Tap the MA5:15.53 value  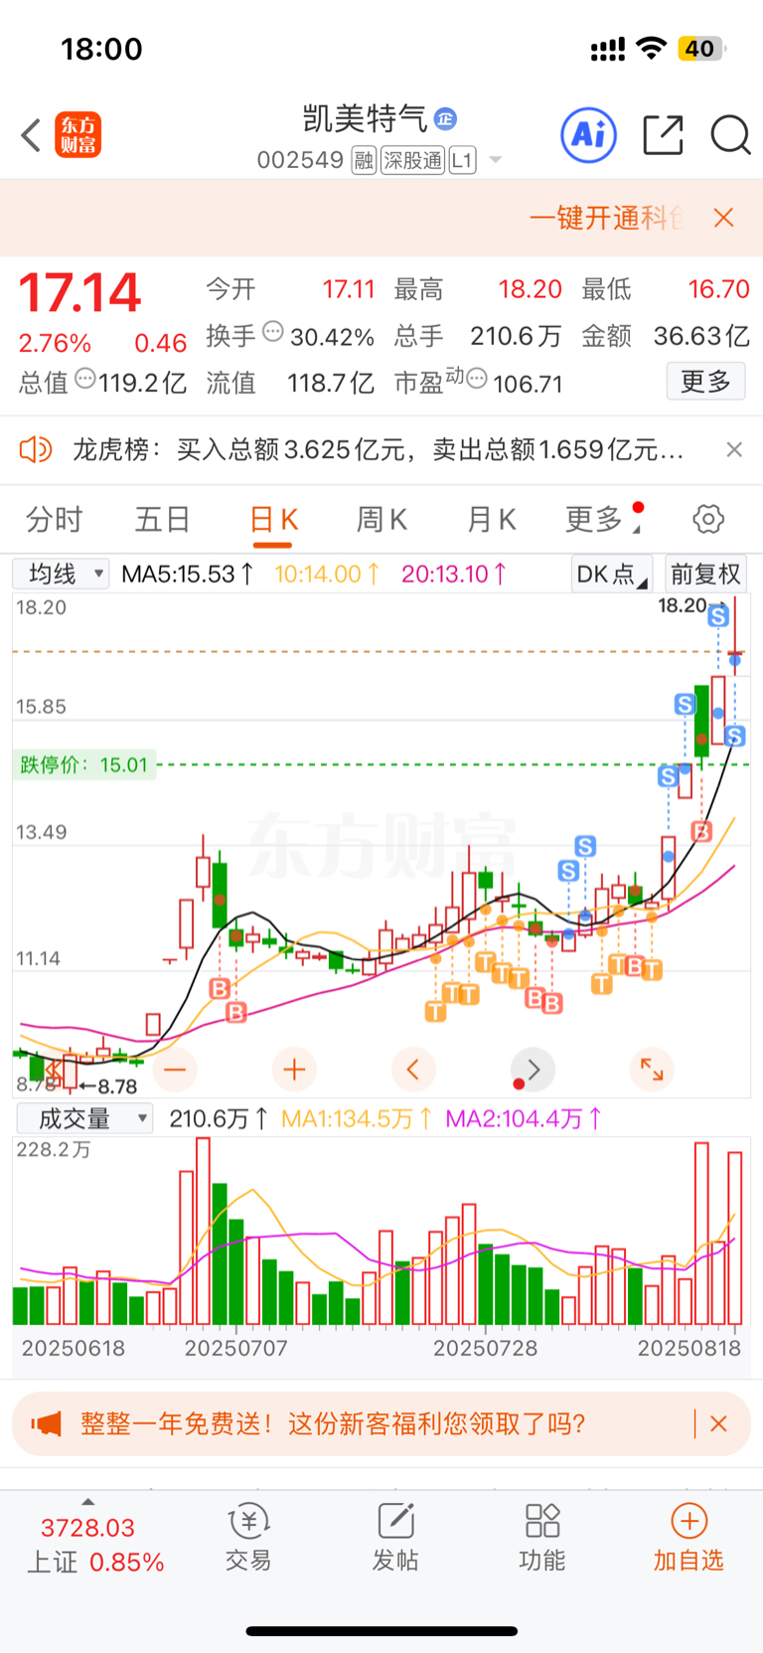(x=189, y=574)
